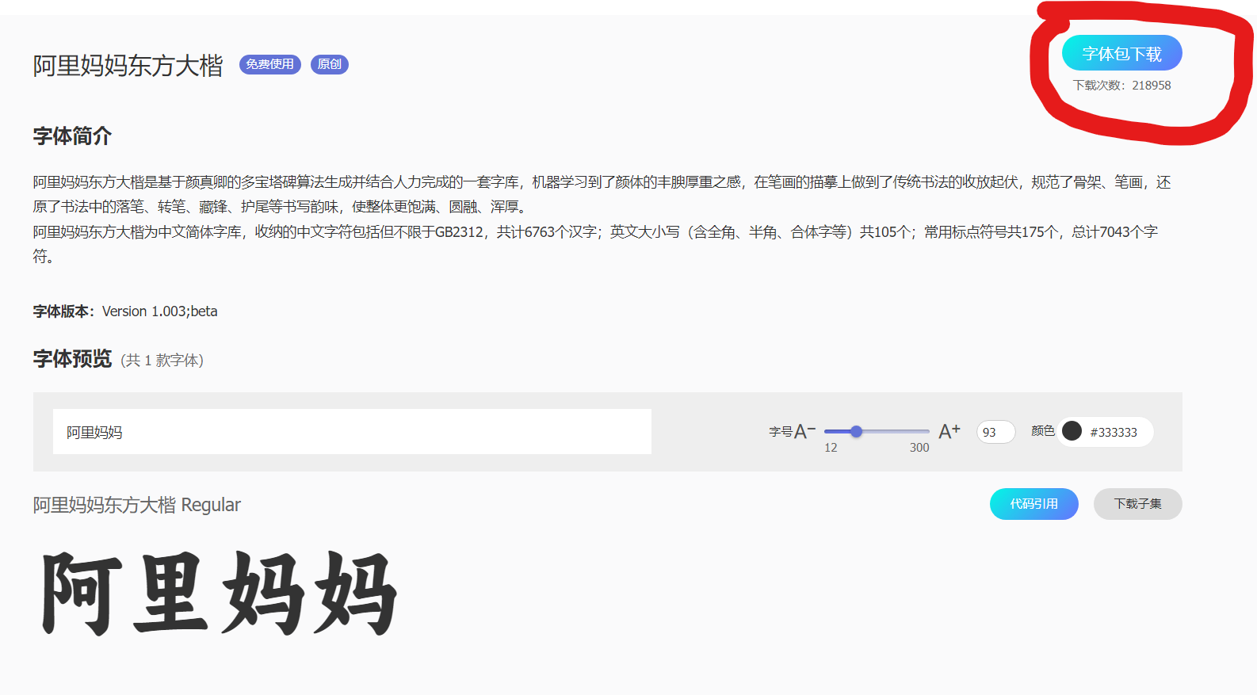Click the #333333 color hex field

click(x=1114, y=432)
